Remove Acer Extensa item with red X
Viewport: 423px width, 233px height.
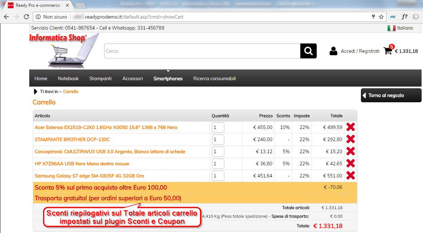pyautogui.click(x=351, y=127)
